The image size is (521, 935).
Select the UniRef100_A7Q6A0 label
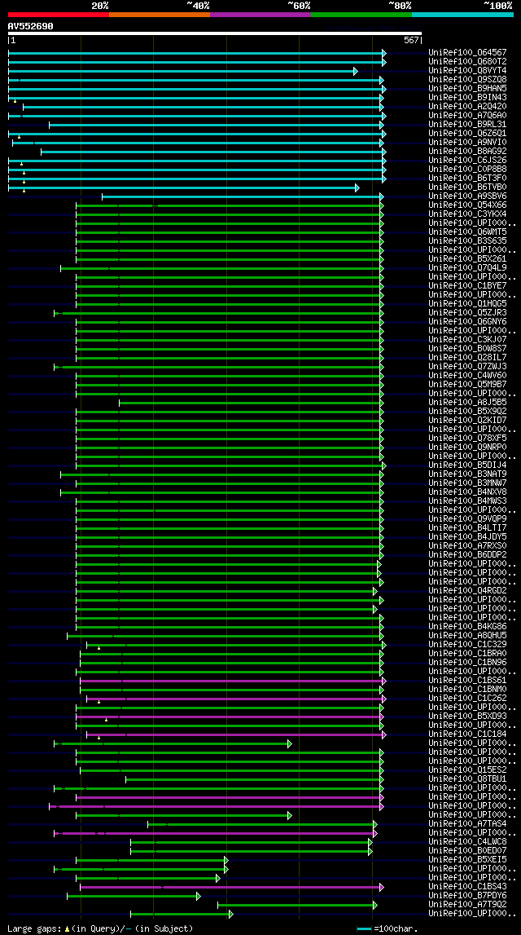pyautogui.click(x=467, y=115)
